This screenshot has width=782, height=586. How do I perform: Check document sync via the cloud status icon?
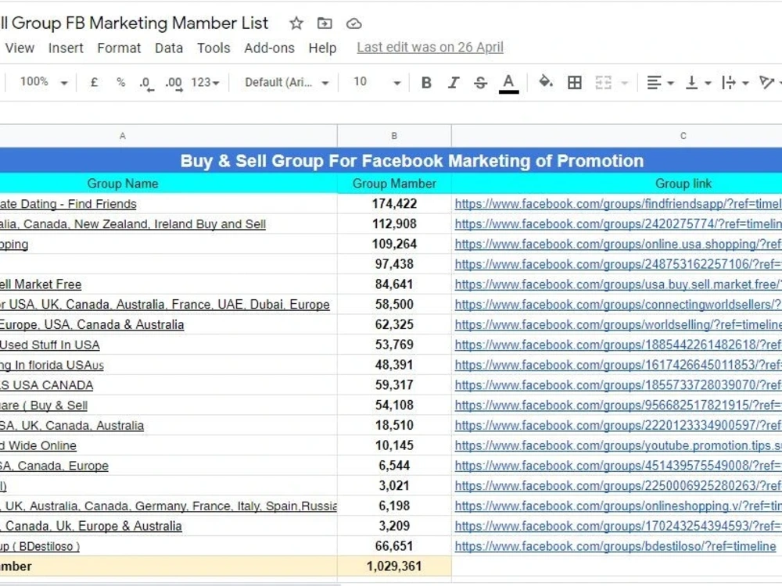pos(353,23)
